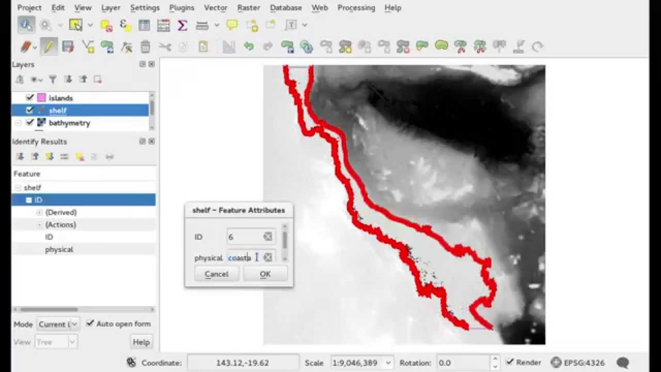The height and width of the screenshot is (372, 661).
Task: Click OK in Feature Attributes dialog
Action: click(x=265, y=274)
